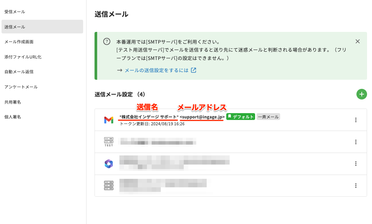Open アンケートメール in the sidebar
This screenshot has width=372, height=224.
21,87
